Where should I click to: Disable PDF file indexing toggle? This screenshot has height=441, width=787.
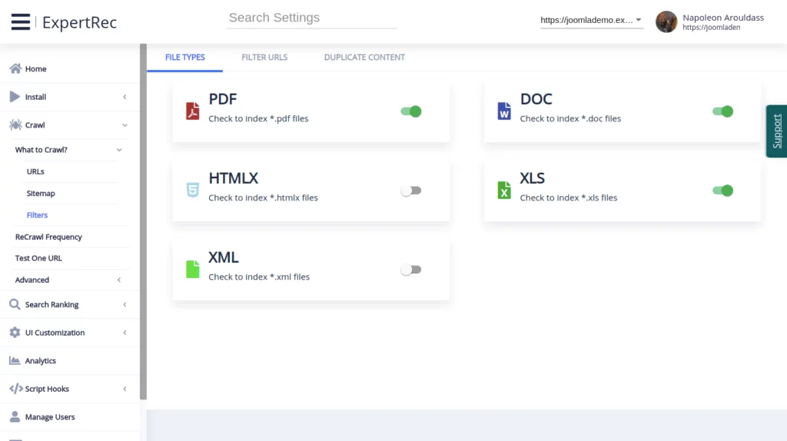pyautogui.click(x=411, y=111)
